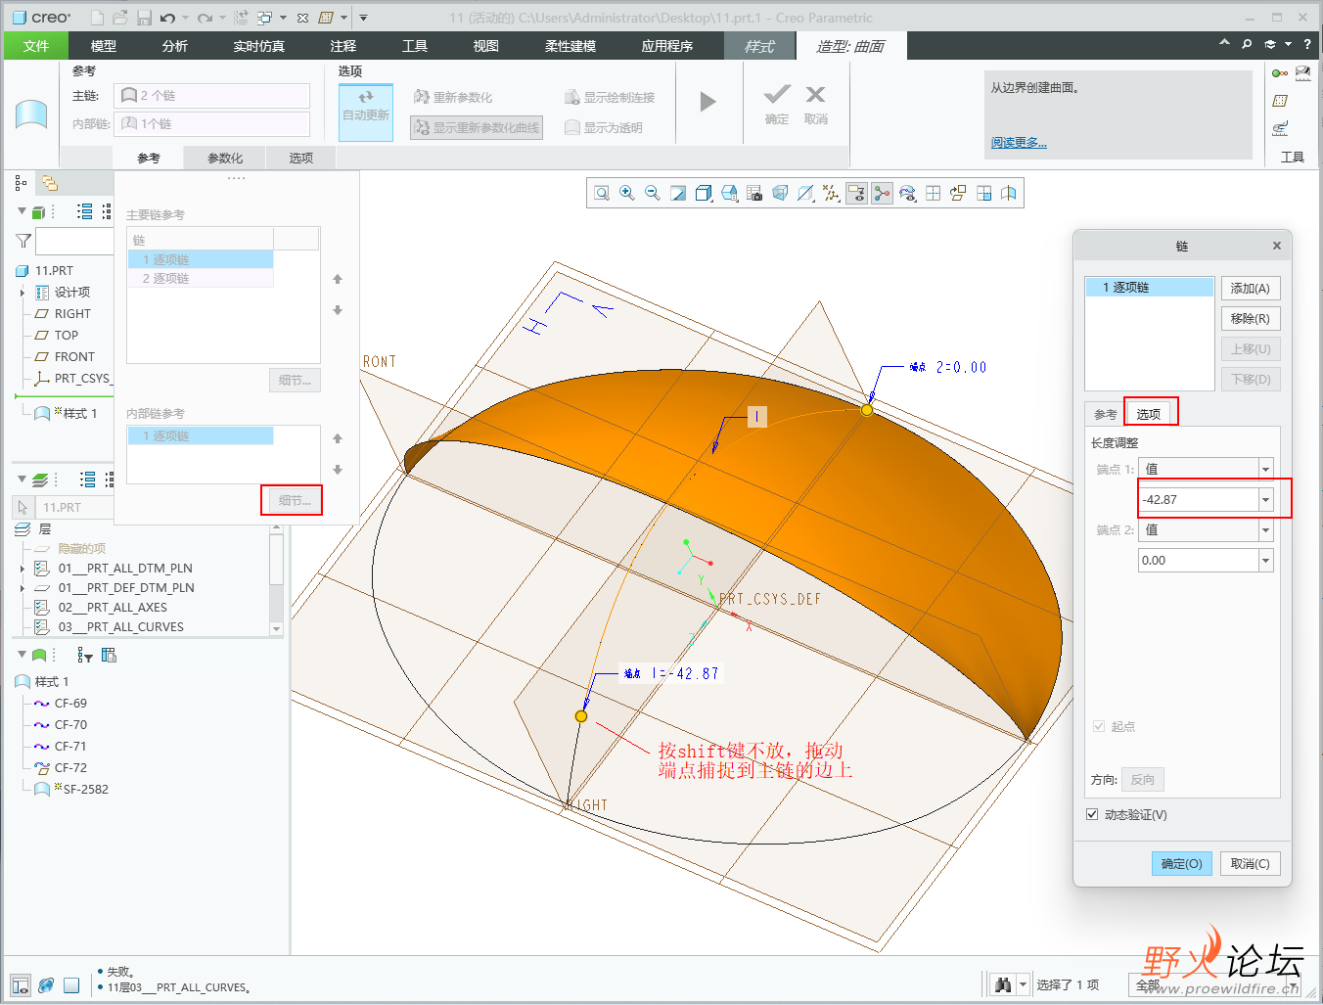Click 确定(O) in the 链 dialog
Image resolution: width=1323 pixels, height=1005 pixels.
pos(1182,863)
